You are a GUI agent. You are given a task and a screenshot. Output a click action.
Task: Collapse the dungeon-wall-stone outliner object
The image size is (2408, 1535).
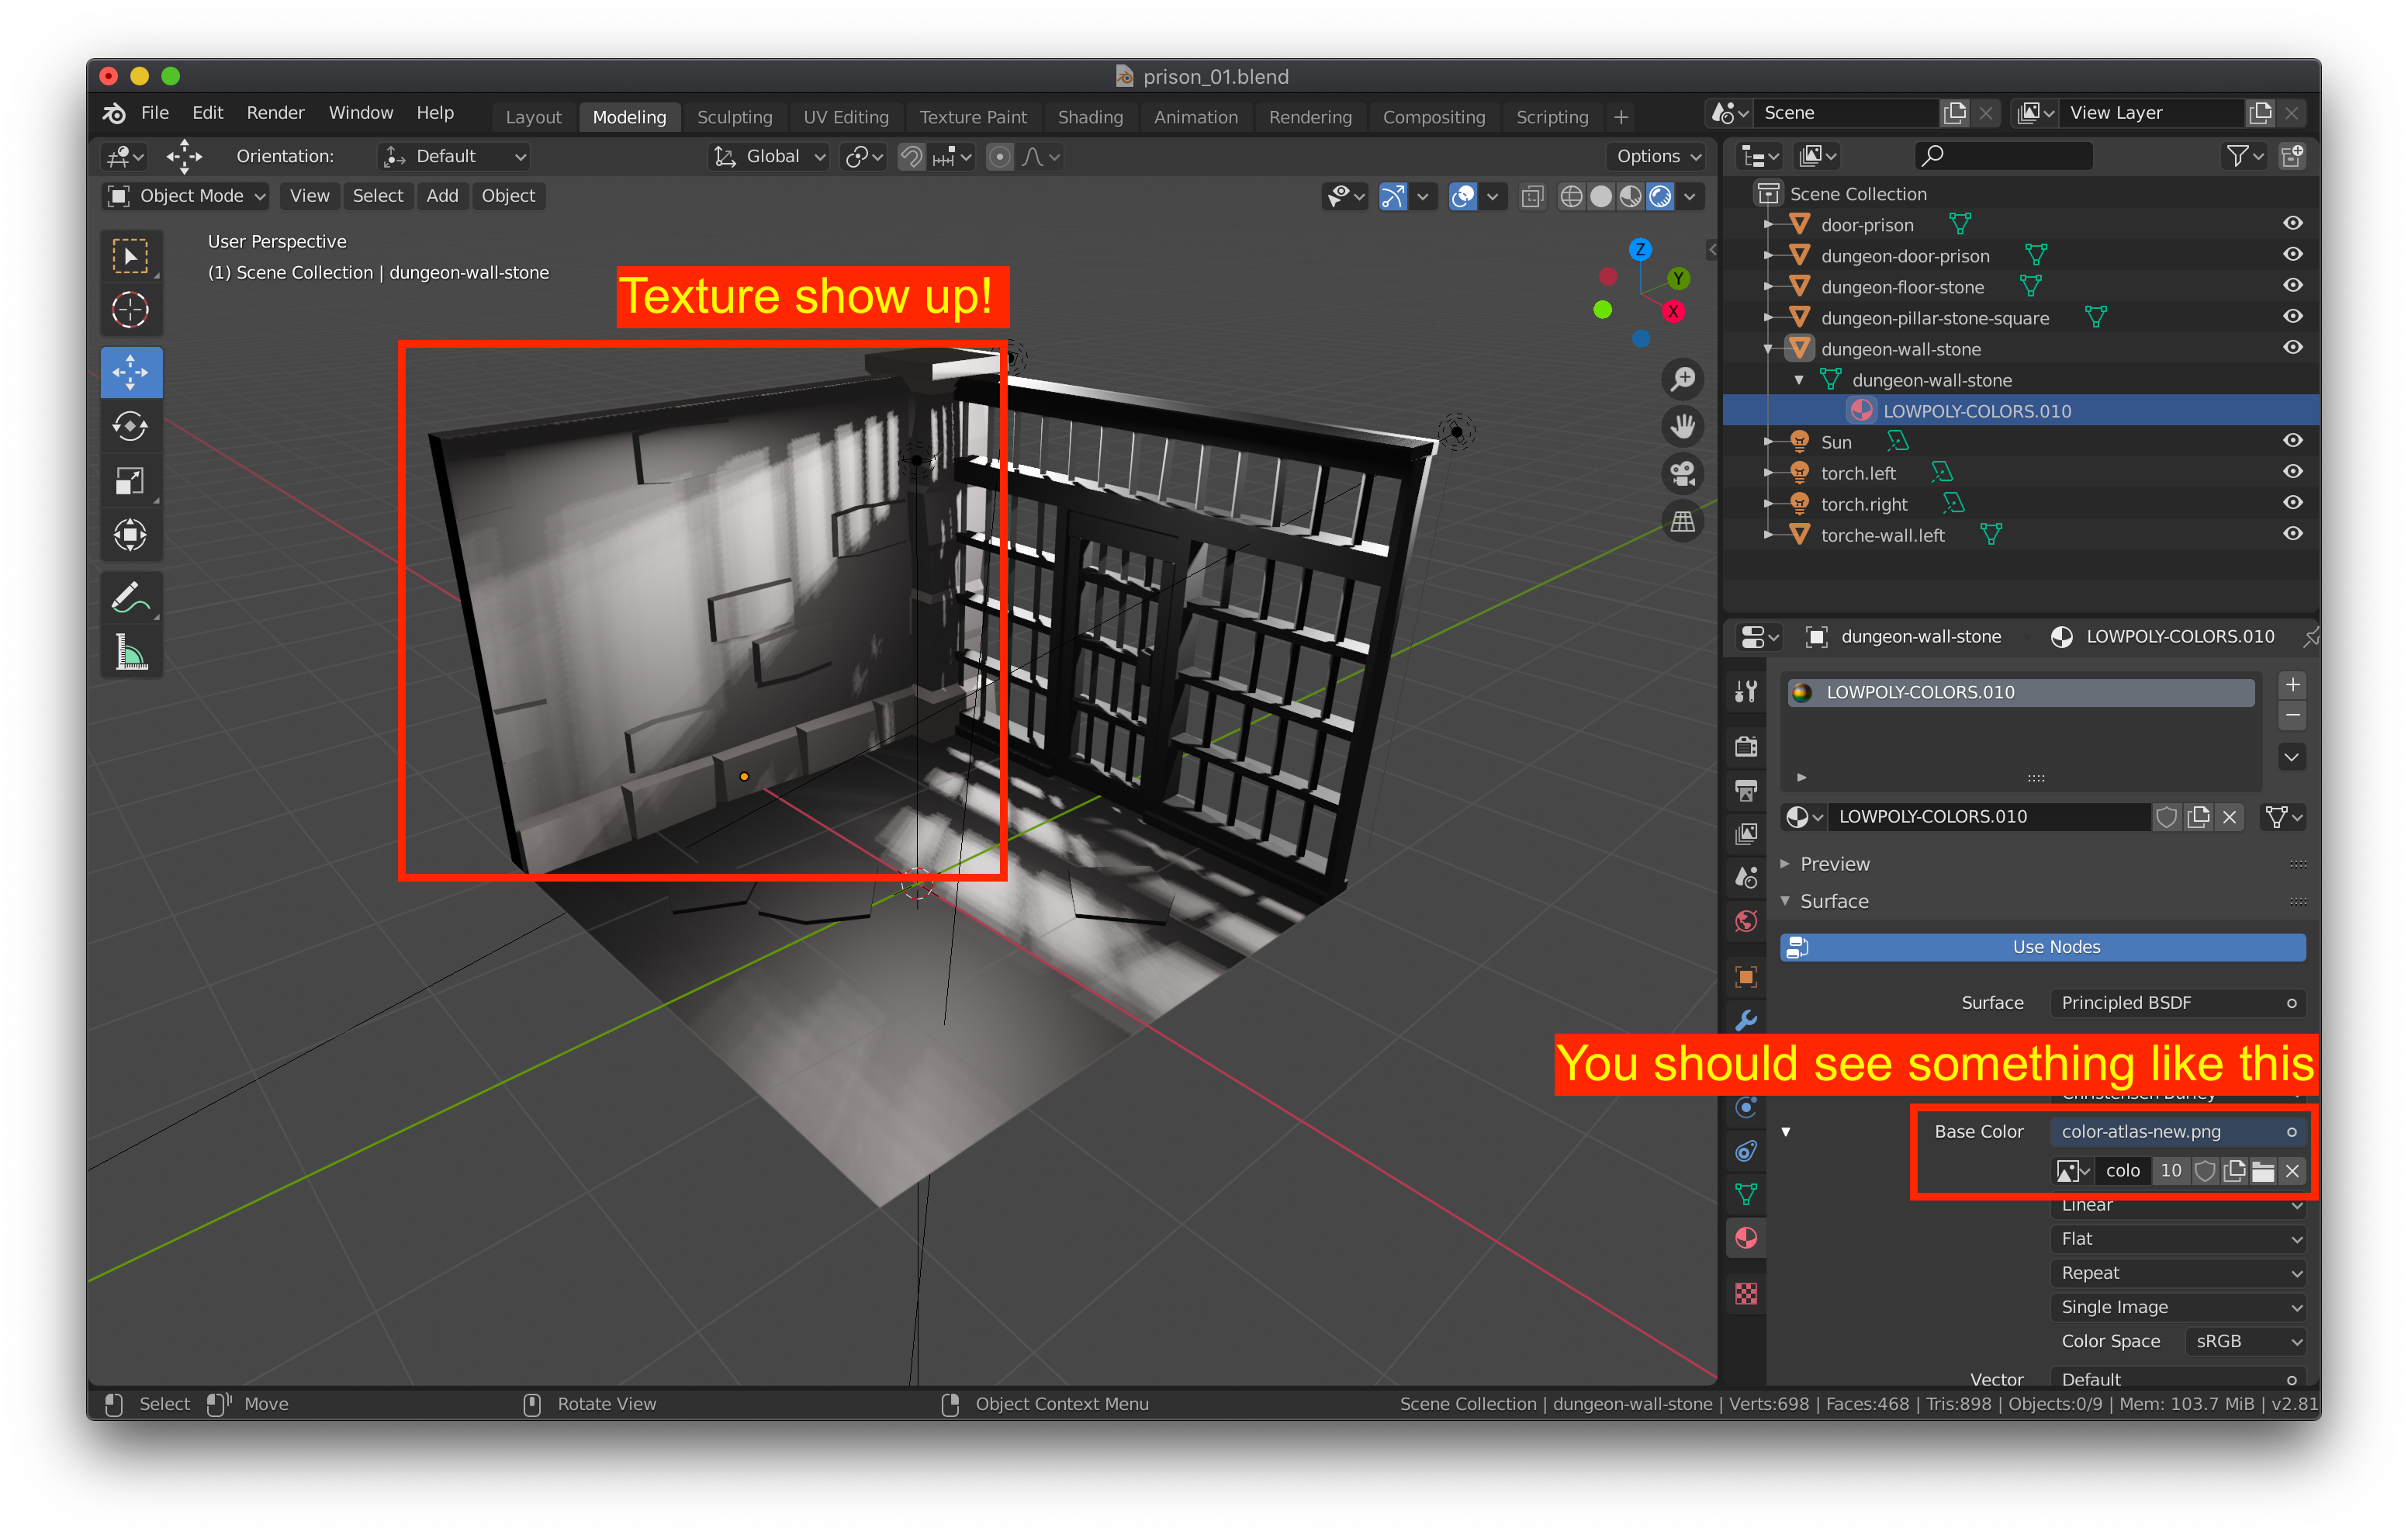[1768, 349]
